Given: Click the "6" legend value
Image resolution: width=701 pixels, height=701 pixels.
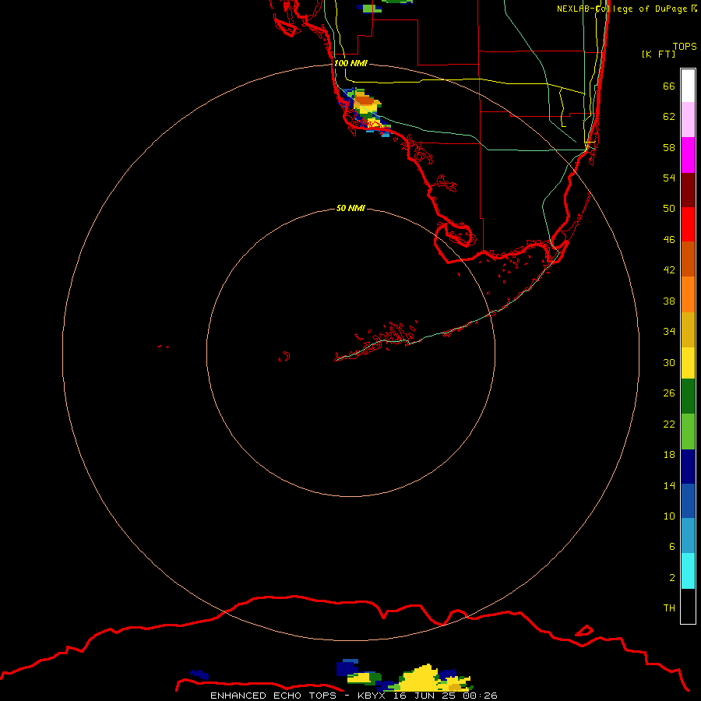Looking at the screenshot, I should tap(672, 547).
